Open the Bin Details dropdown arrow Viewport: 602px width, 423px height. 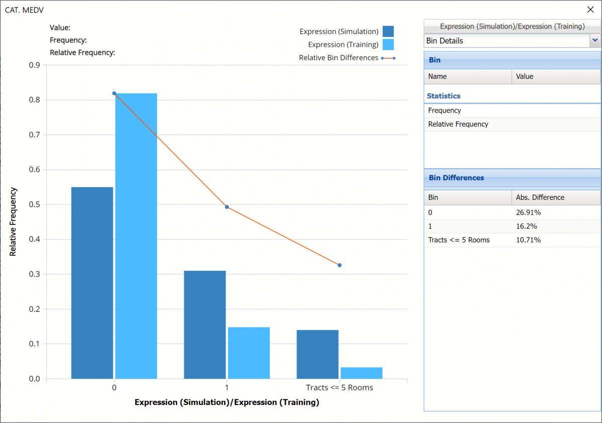[595, 41]
